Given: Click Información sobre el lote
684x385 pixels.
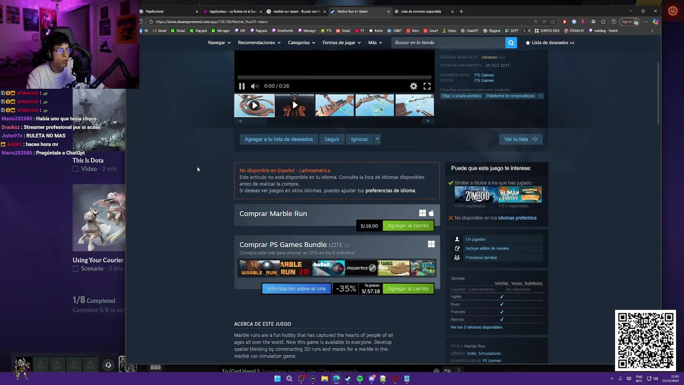Looking at the screenshot, I should 296,289.
